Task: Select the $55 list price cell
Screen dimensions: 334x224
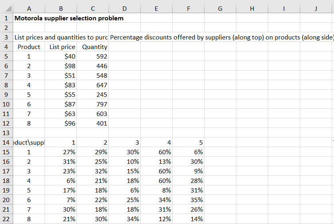Action: coord(61,94)
